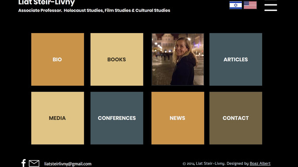Switch to English via the US flag

click(x=250, y=5)
